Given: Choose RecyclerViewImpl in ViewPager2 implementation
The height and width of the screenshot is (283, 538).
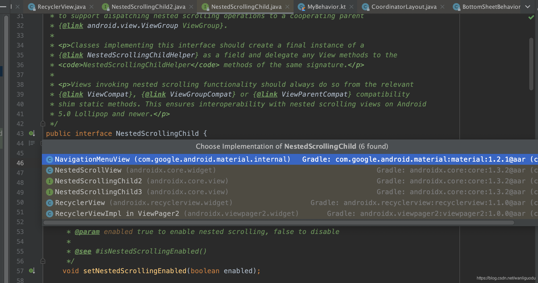Looking at the screenshot, I should [x=290, y=214].
